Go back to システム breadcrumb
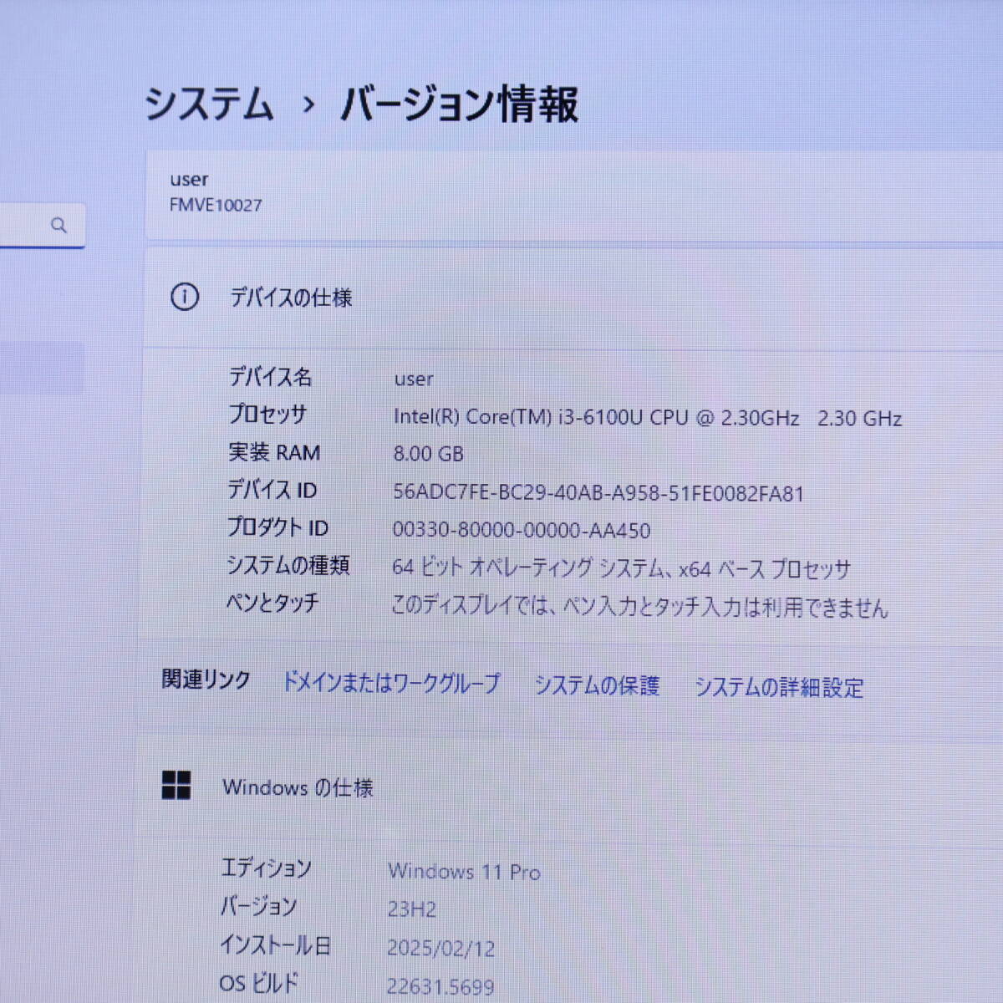This screenshot has width=1003, height=1003. tap(210, 104)
